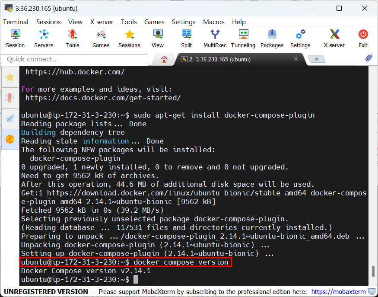This screenshot has height=297, width=378.
Task: Click 'Reading package lists... Done' line
Action: (x=84, y=124)
